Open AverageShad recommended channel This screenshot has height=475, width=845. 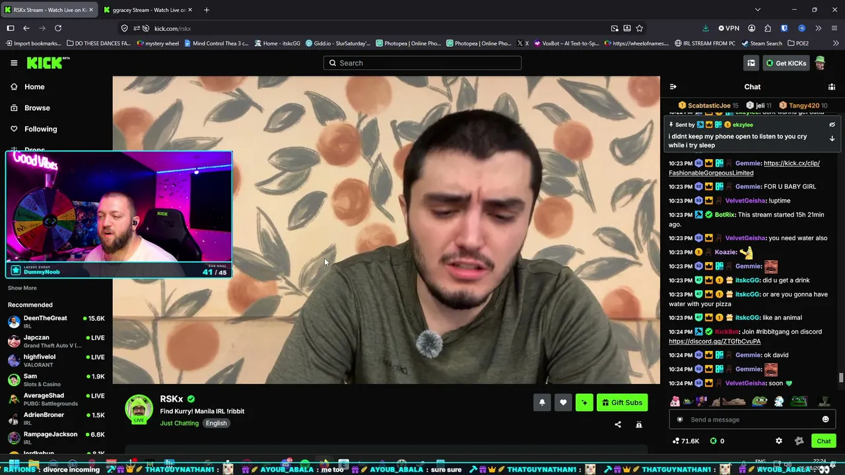pos(56,399)
